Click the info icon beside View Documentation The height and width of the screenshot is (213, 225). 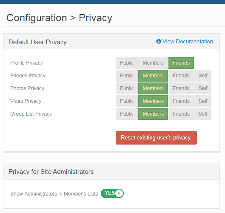pos(158,42)
